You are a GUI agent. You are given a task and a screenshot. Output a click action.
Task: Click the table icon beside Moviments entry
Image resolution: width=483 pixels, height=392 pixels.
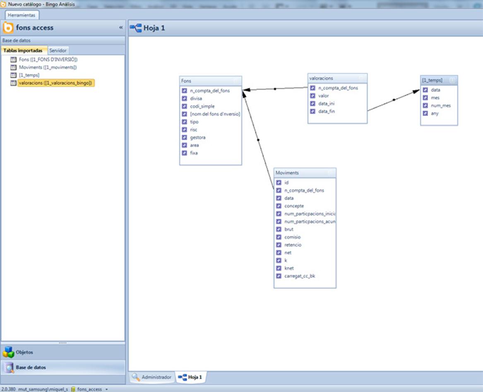12,67
